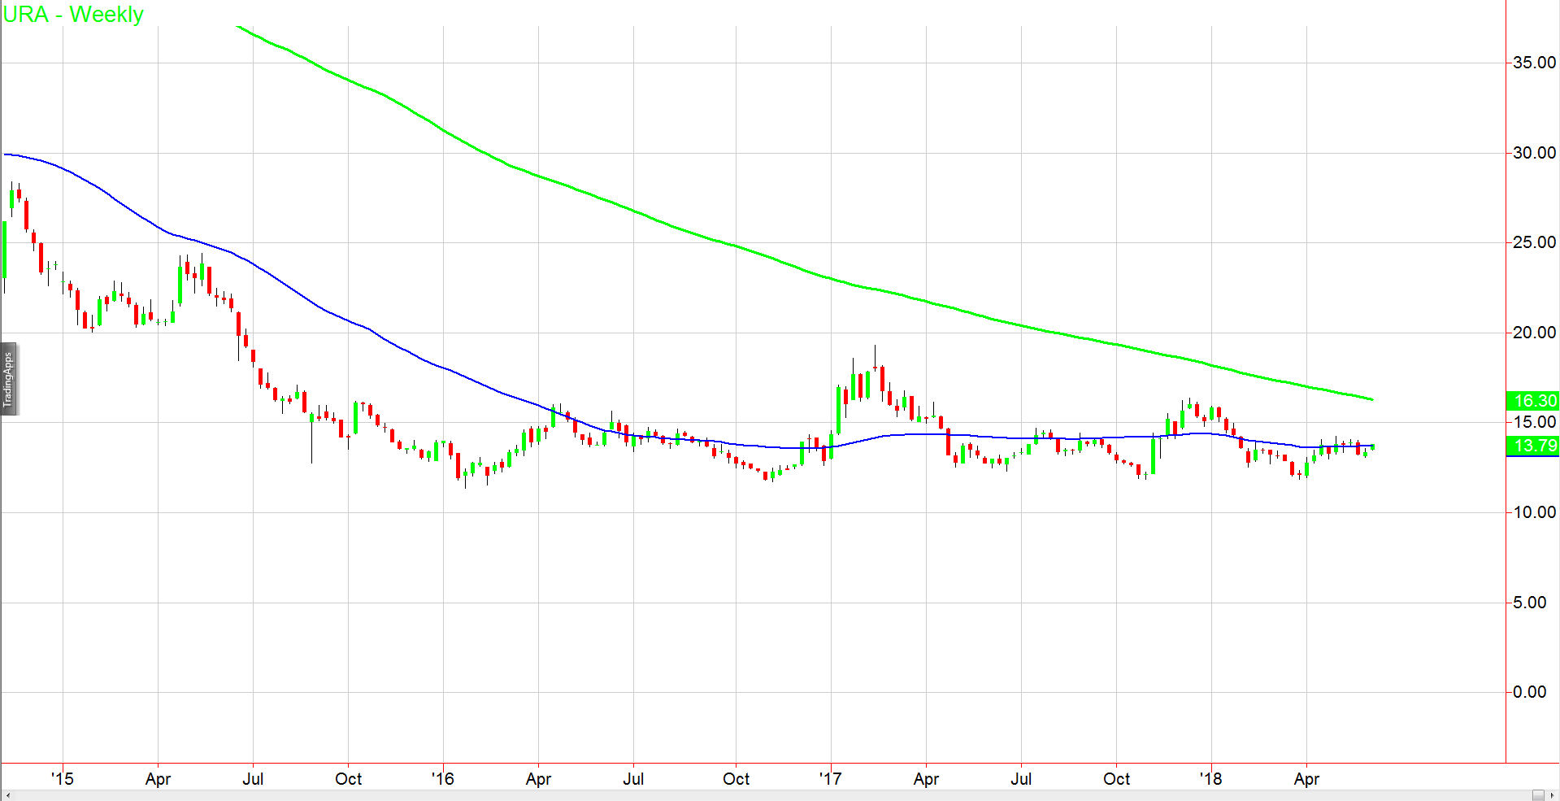Click the horizontal scrollbar thumb
The image size is (1560, 801).
pyautogui.click(x=1537, y=795)
